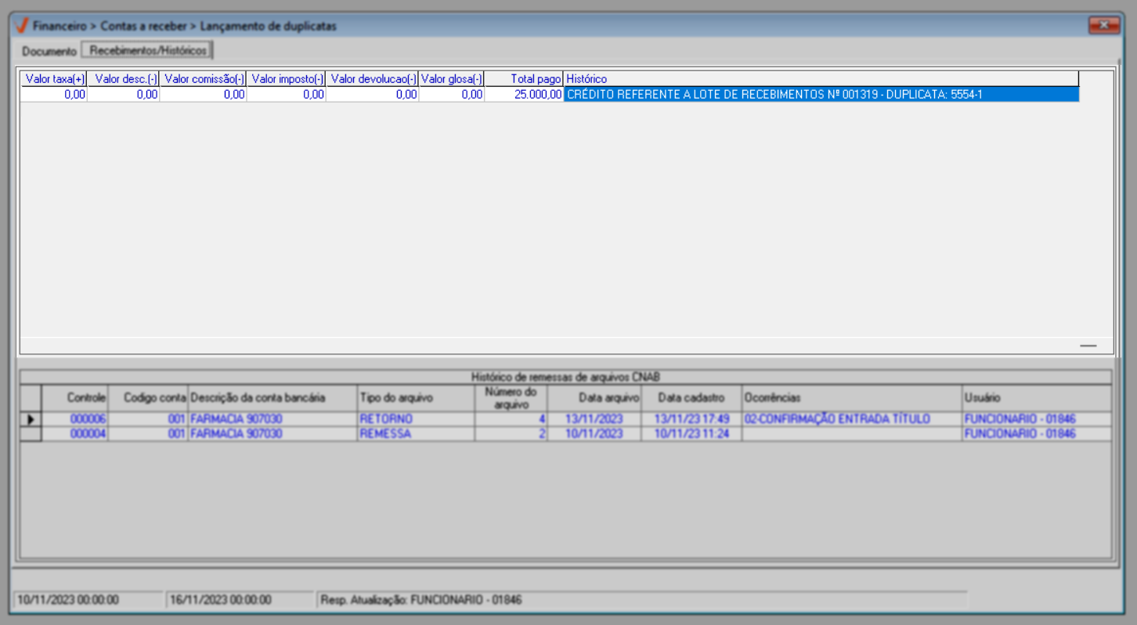Select the Histórico column header in payments grid
This screenshot has height=625, width=1137.
tap(821, 79)
